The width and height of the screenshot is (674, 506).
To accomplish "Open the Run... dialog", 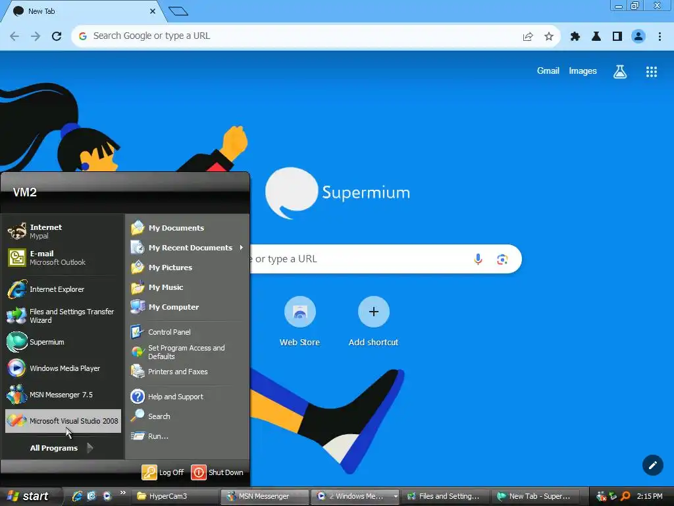I will [x=188, y=436].
